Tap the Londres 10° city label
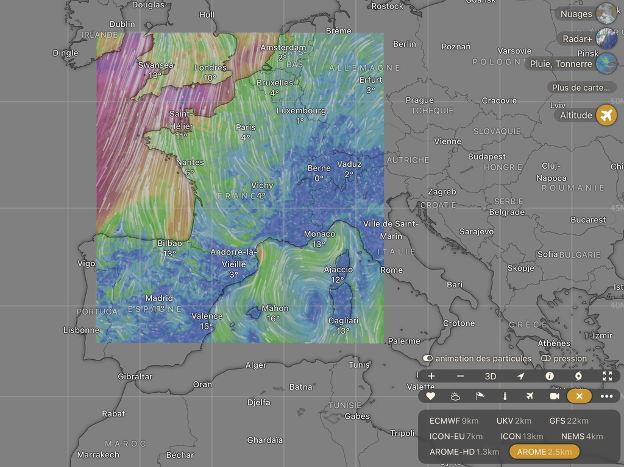This screenshot has width=624, height=467. click(210, 73)
